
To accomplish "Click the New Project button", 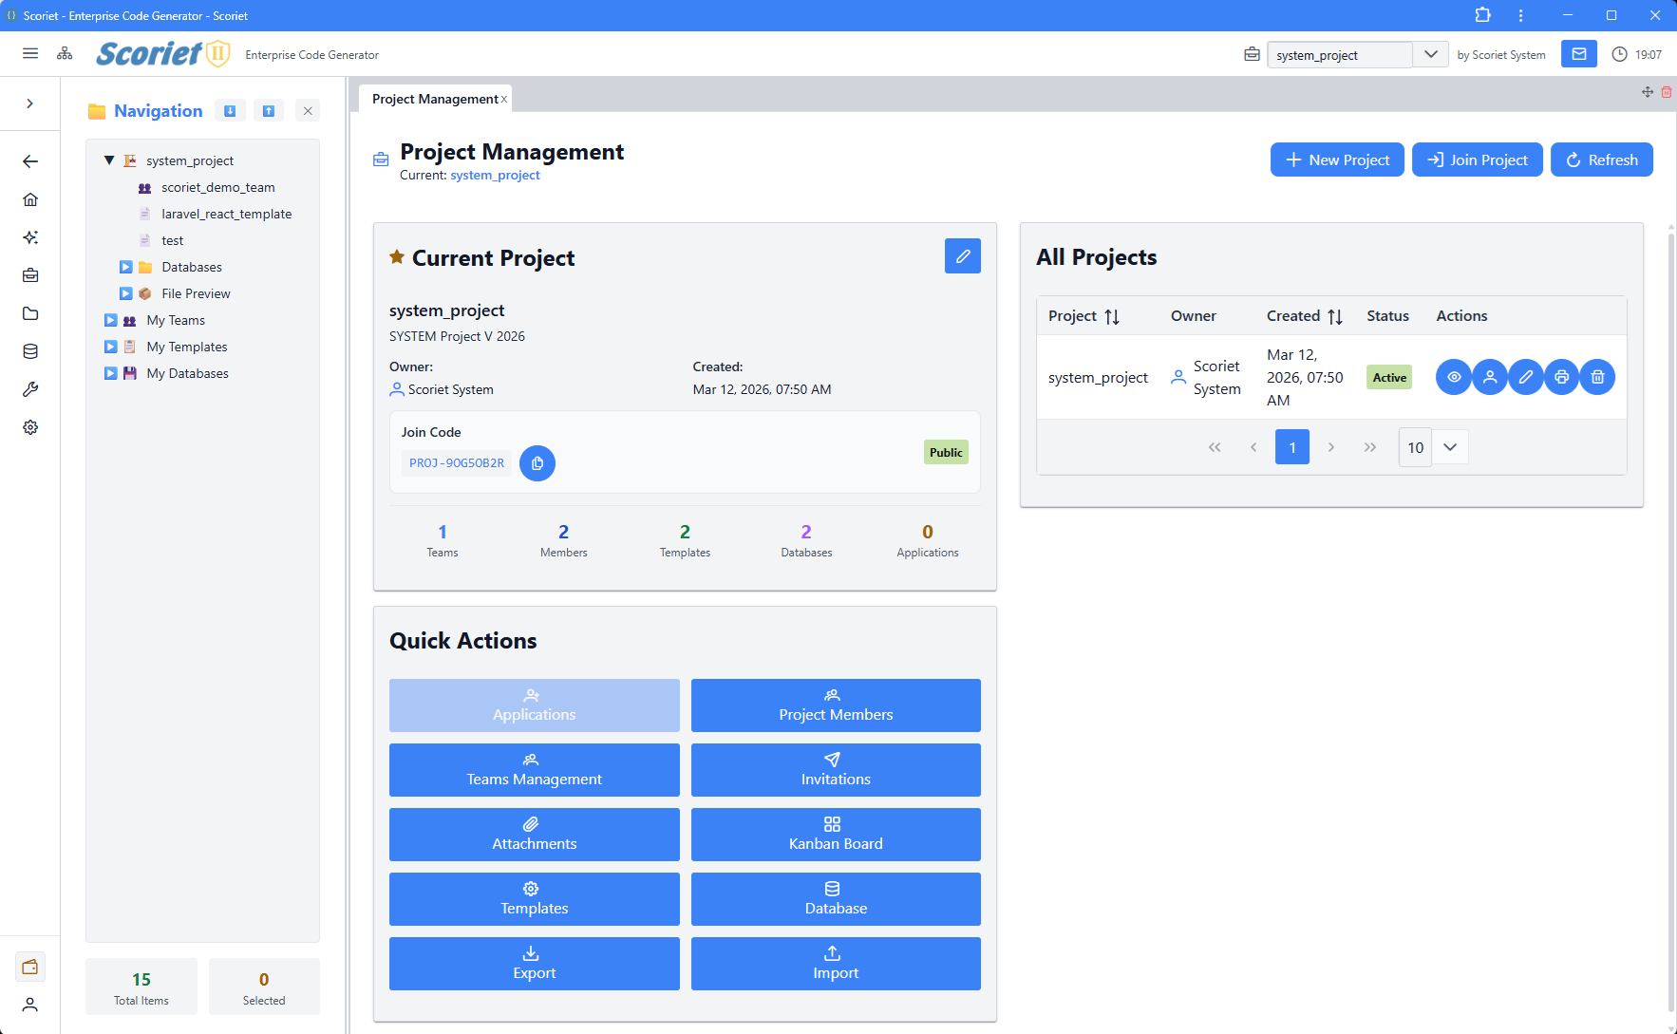I will coord(1337,160).
